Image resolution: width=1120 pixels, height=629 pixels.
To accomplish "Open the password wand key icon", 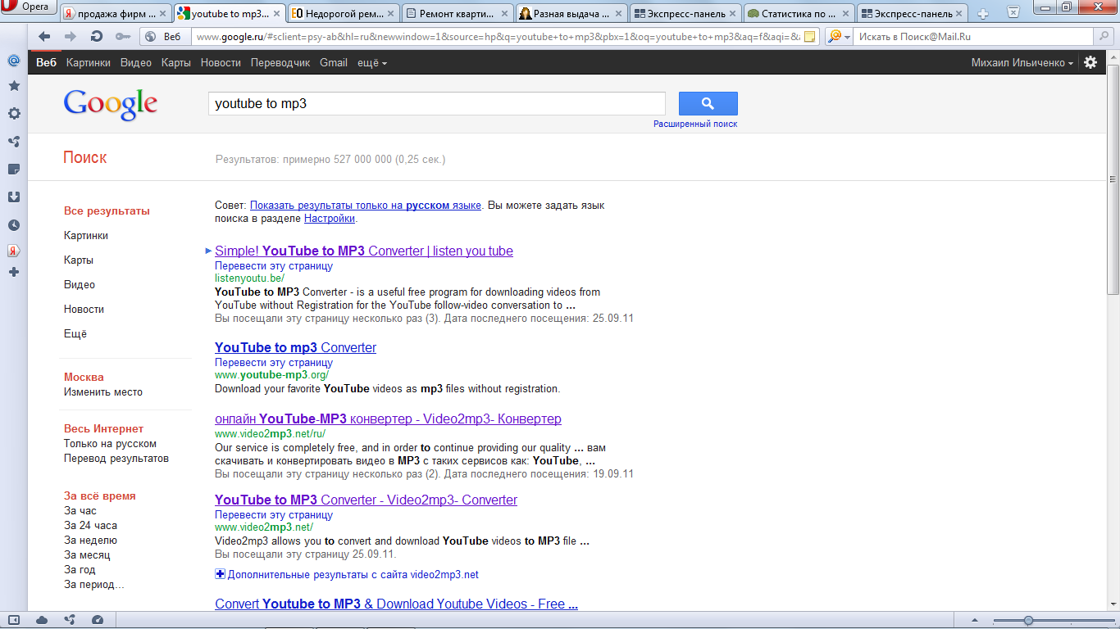I will [x=123, y=36].
